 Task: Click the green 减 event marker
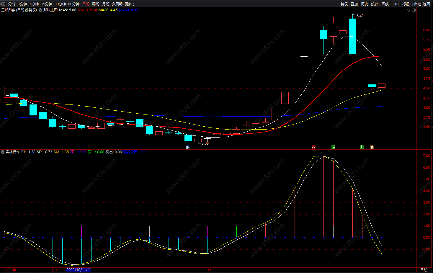(334, 147)
